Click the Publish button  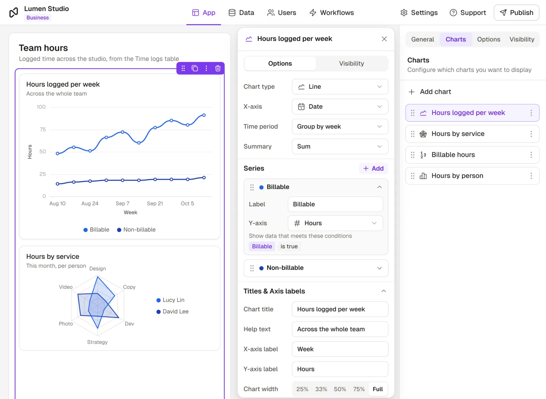[516, 13]
